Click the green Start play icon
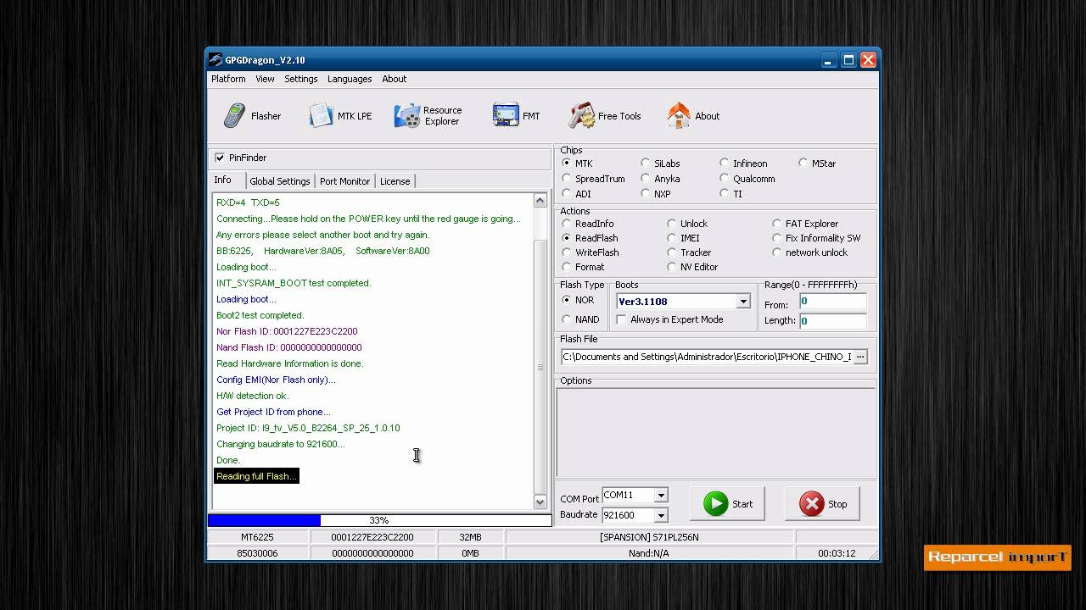 click(x=715, y=504)
